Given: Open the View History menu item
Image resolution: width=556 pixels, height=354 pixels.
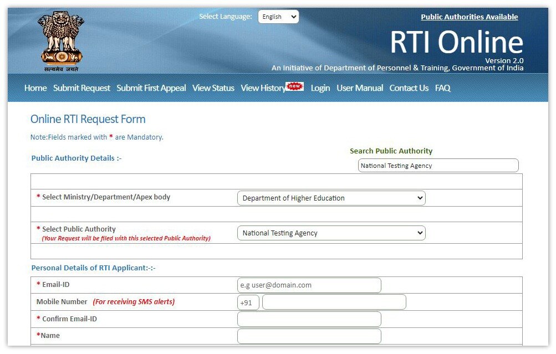Looking at the screenshot, I should pos(263,88).
